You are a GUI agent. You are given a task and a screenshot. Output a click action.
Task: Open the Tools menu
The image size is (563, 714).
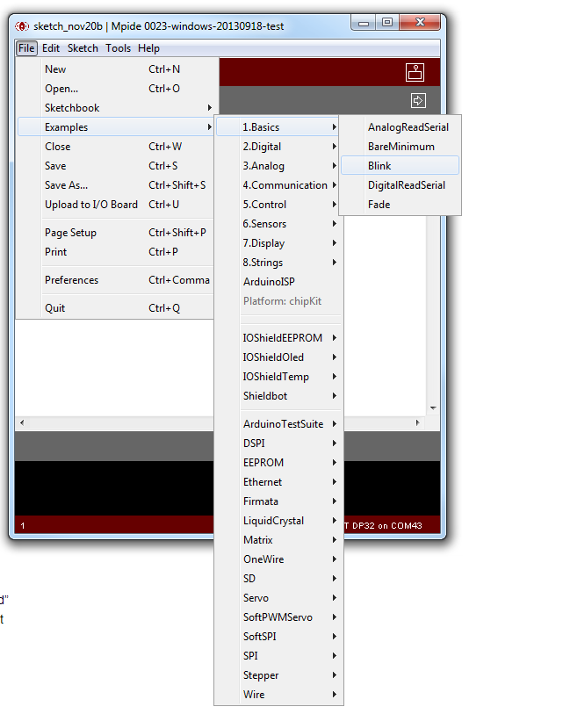[x=118, y=48]
